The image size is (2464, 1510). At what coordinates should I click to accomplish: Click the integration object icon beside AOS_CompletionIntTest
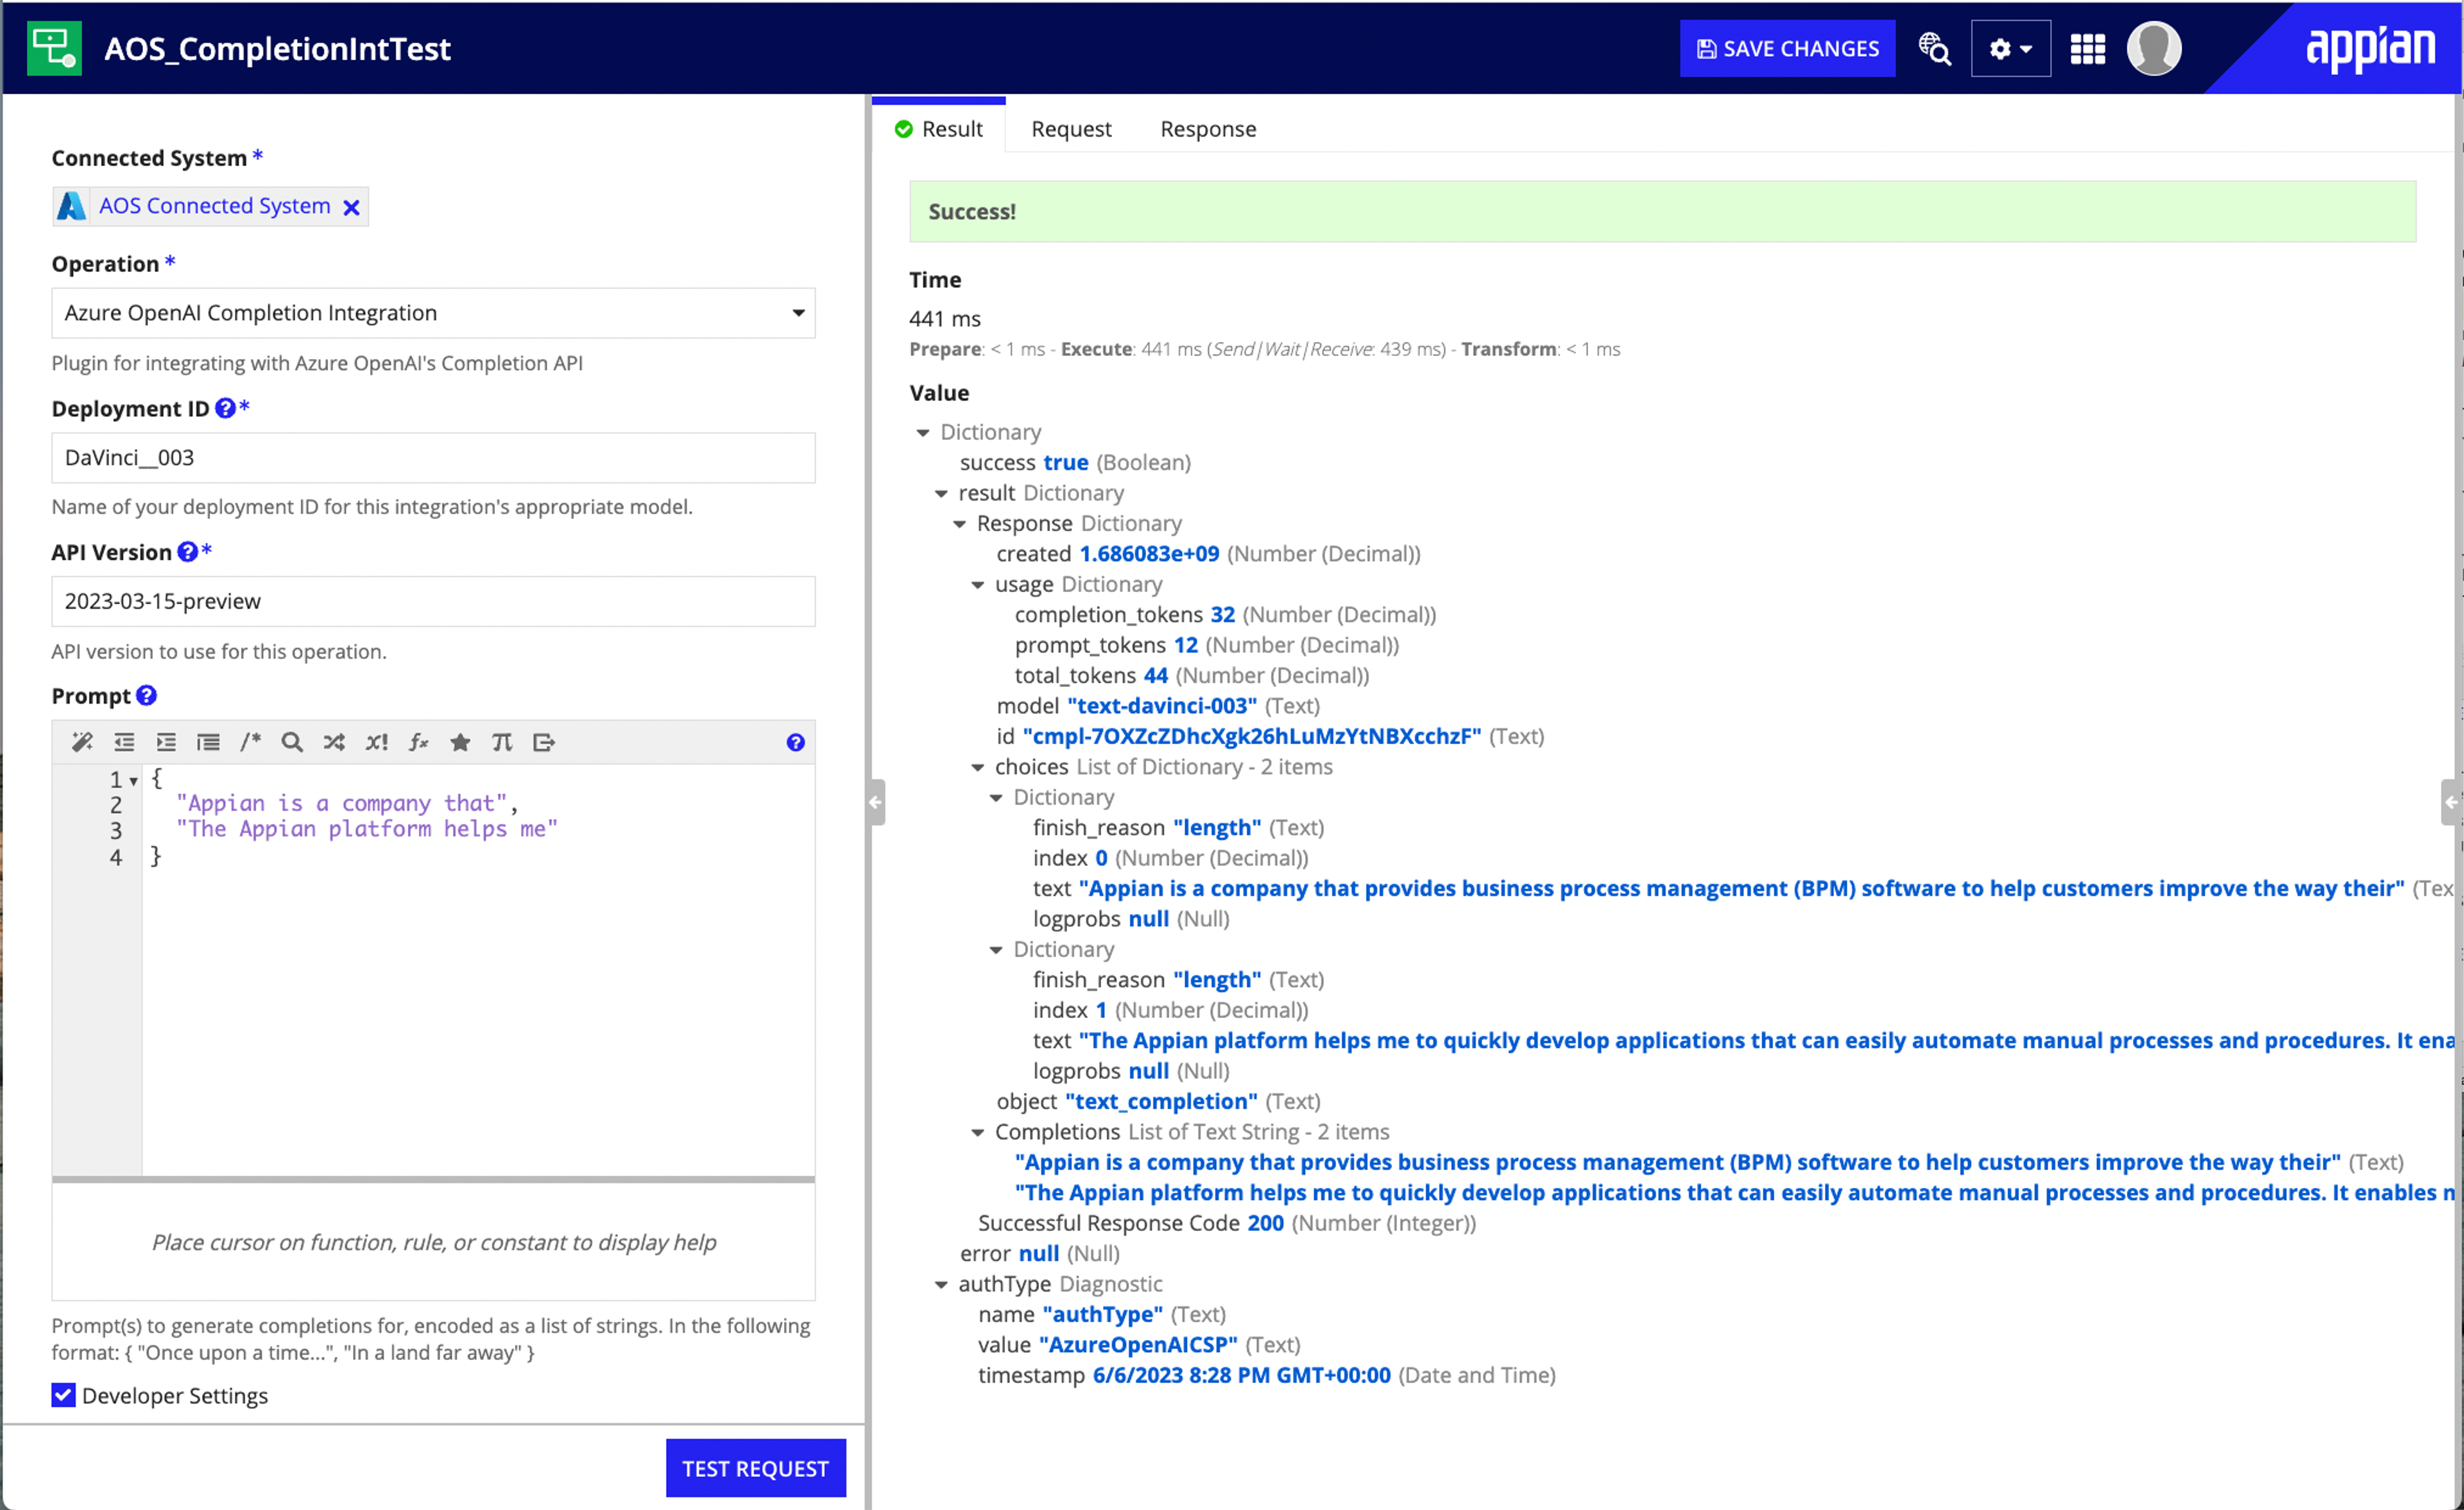[x=54, y=48]
